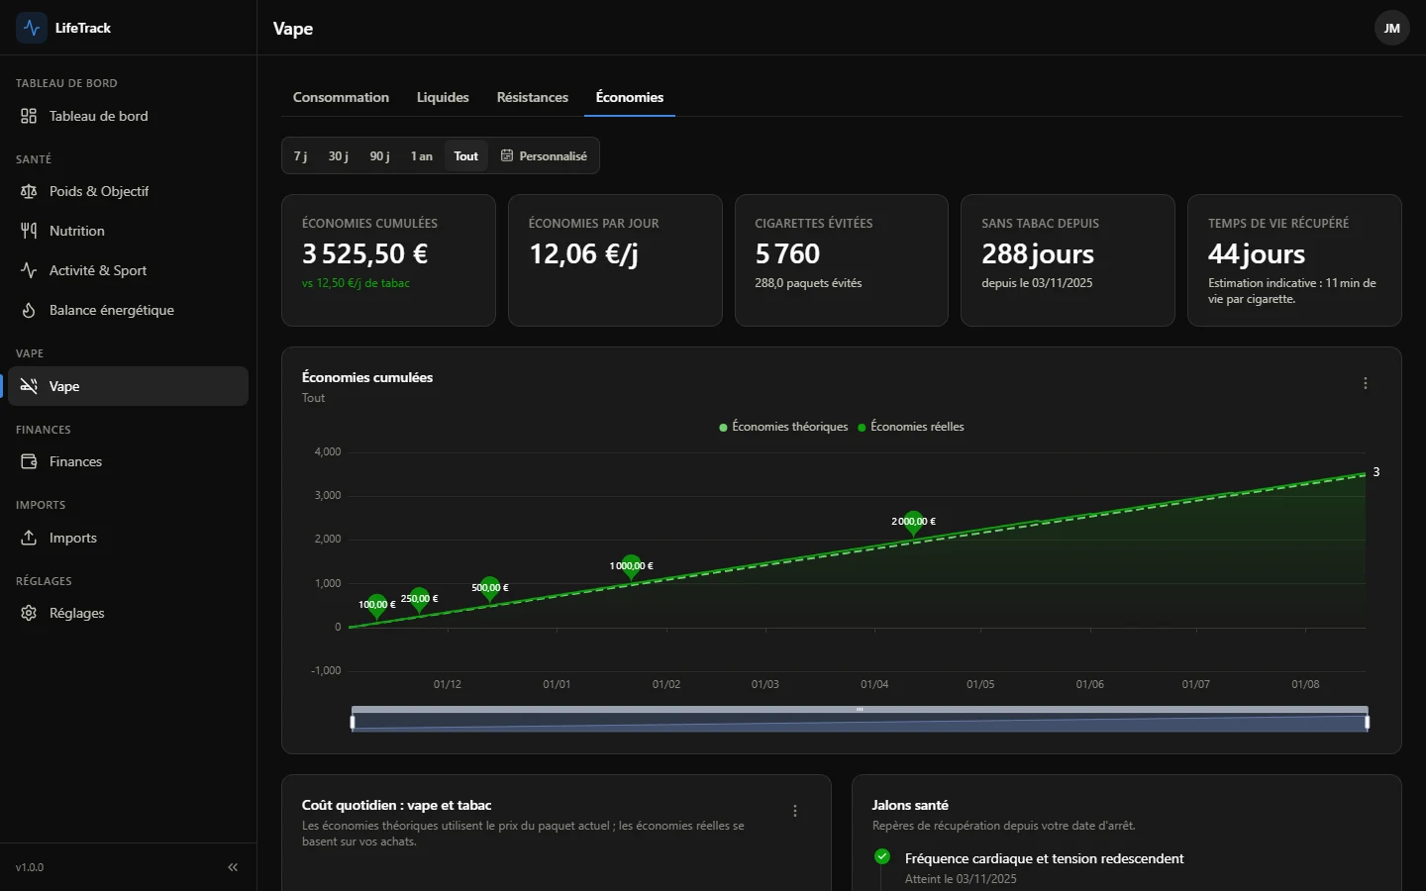Click the 250,00 € milestone marker
1426x891 pixels.
click(419, 600)
